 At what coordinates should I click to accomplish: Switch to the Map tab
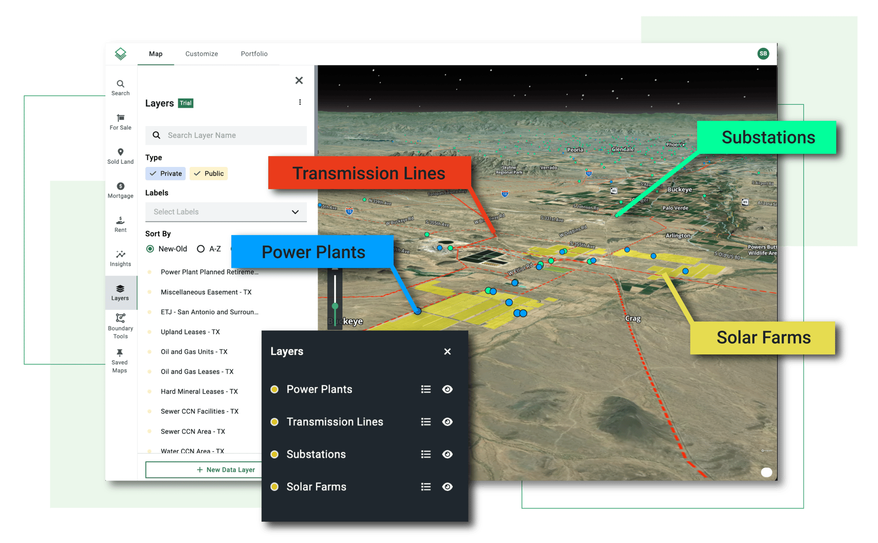[x=156, y=54]
